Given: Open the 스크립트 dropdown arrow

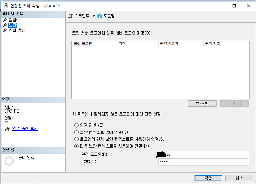Looking at the screenshot, I should coord(94,16).
